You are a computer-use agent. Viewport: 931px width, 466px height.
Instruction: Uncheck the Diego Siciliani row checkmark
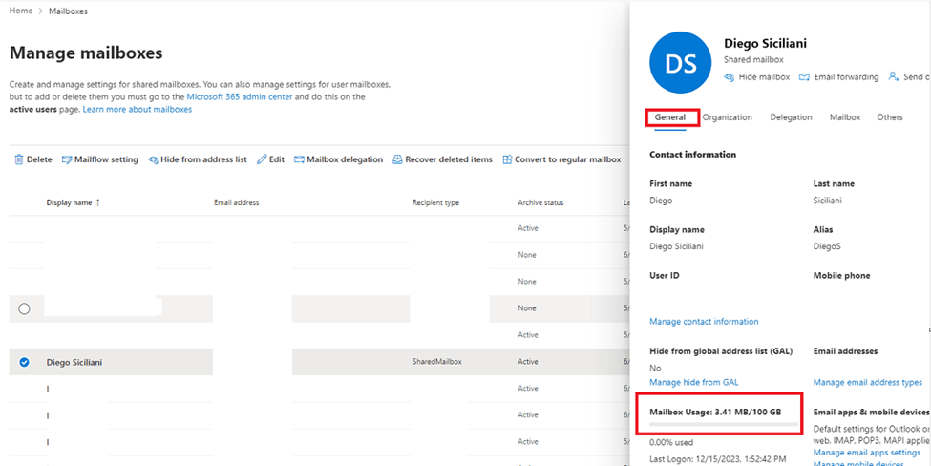[x=24, y=362]
